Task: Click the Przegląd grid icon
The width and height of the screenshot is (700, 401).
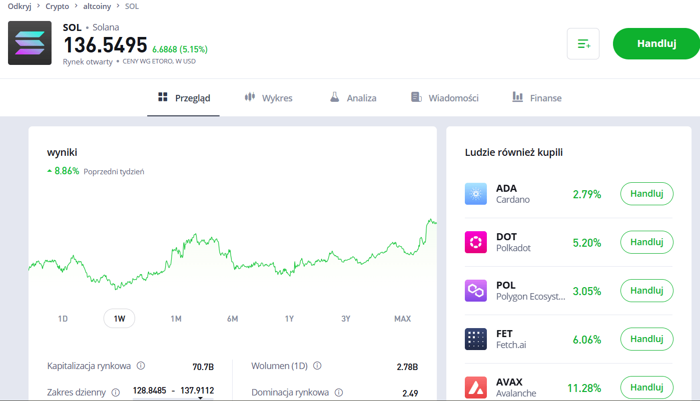Action: (x=163, y=97)
